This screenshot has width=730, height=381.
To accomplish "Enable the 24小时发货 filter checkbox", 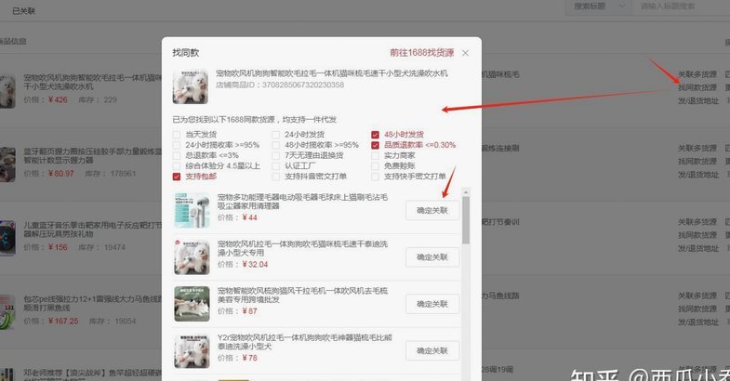I will 275,135.
